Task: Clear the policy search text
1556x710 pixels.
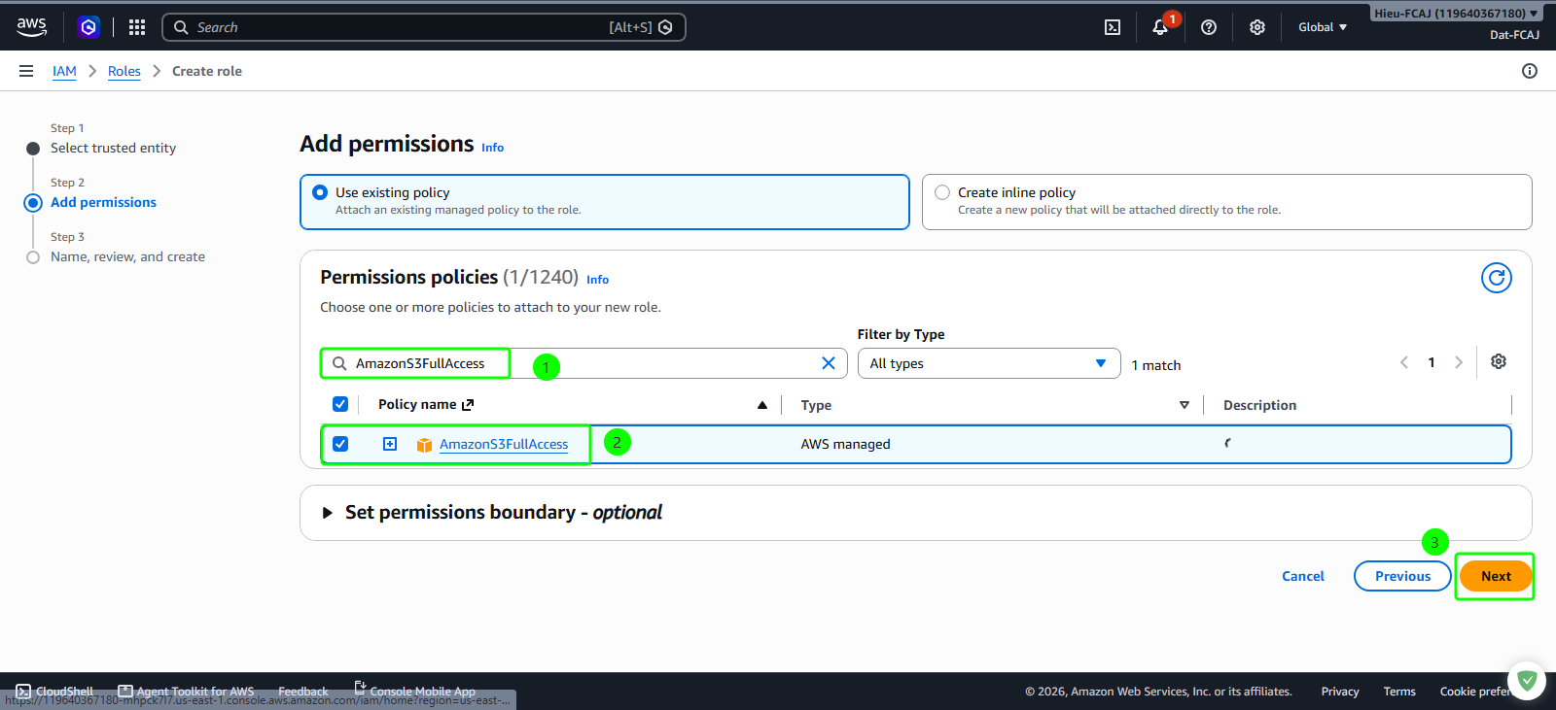Action: pos(829,363)
